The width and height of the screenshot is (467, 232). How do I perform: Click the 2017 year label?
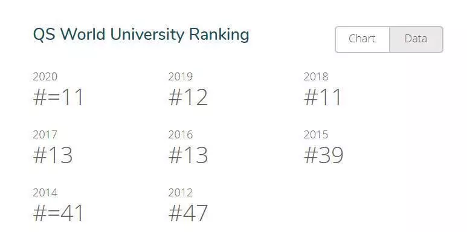pyautogui.click(x=45, y=135)
